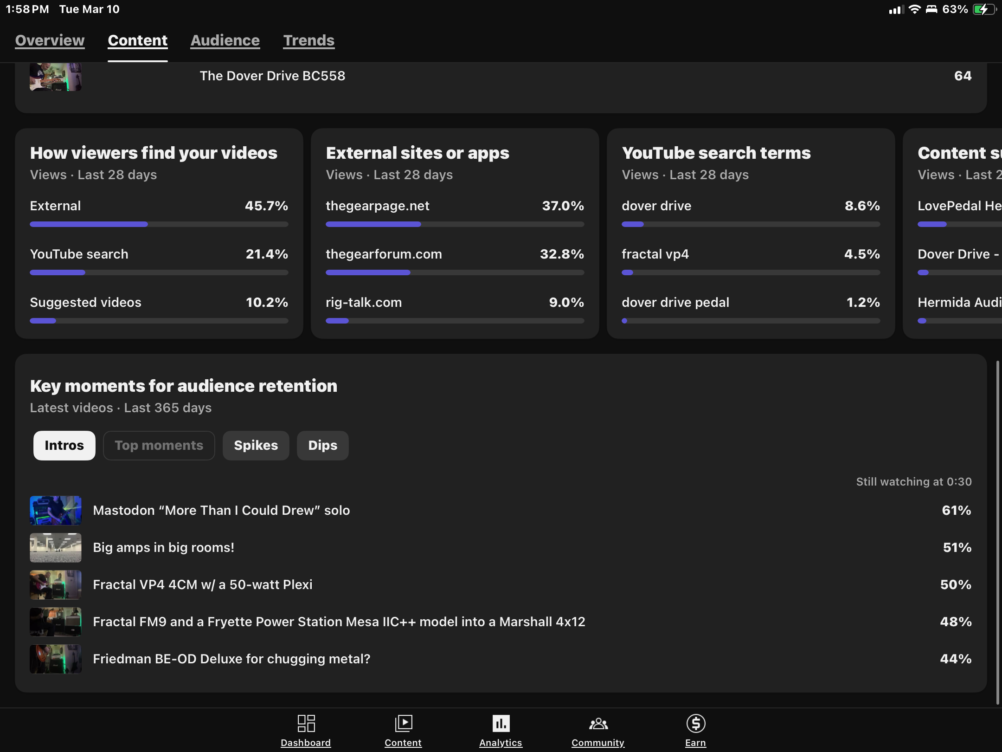
Task: Tap the Dover Drive BC558 video thumbnail
Action: 56,77
